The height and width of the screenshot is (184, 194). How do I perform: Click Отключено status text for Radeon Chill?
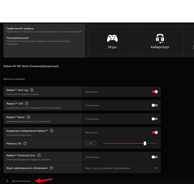[92, 105]
